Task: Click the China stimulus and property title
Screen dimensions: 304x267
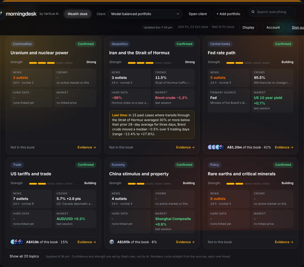Action: point(139,174)
